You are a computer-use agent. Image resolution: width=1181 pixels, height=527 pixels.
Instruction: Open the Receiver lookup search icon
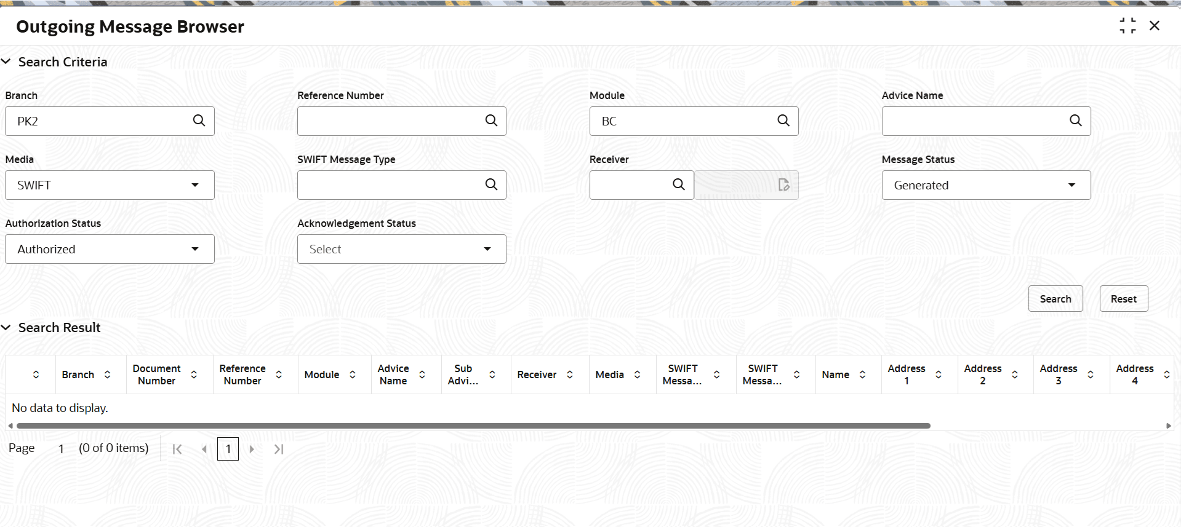pyautogui.click(x=679, y=184)
